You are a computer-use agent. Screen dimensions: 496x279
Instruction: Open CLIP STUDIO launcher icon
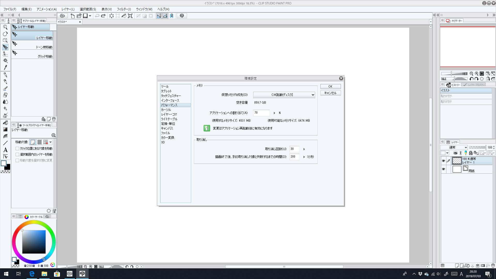pos(62,16)
